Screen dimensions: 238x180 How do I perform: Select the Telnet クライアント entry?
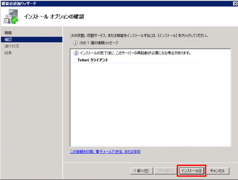click(92, 60)
